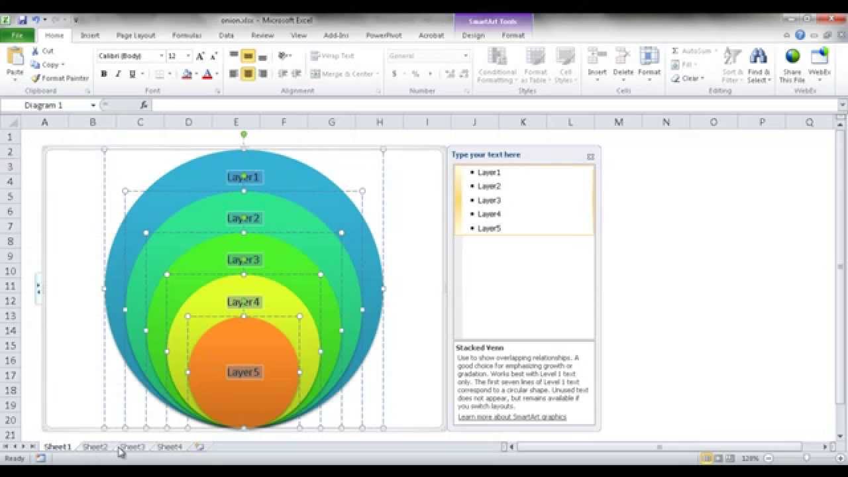Increase font size with Grow Font icon

(x=200, y=56)
